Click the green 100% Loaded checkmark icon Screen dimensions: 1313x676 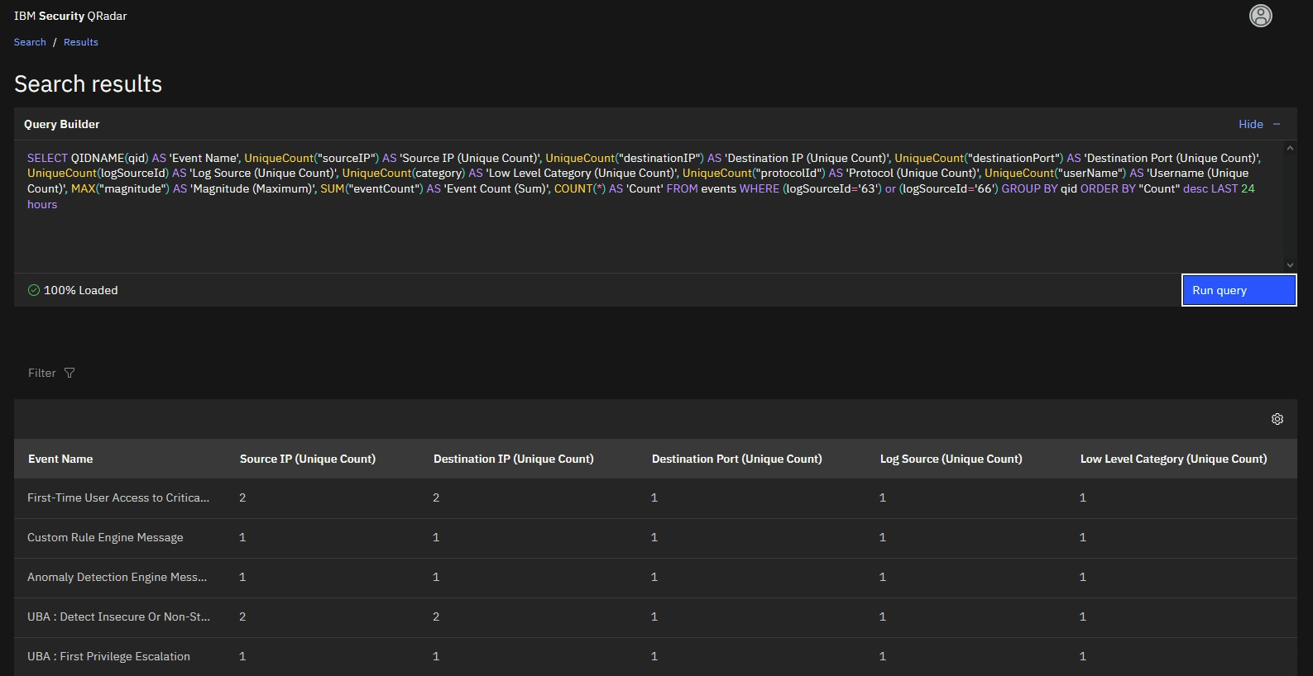(x=34, y=290)
